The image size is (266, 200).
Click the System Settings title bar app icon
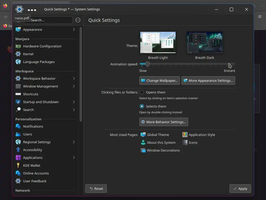tap(19, 9)
